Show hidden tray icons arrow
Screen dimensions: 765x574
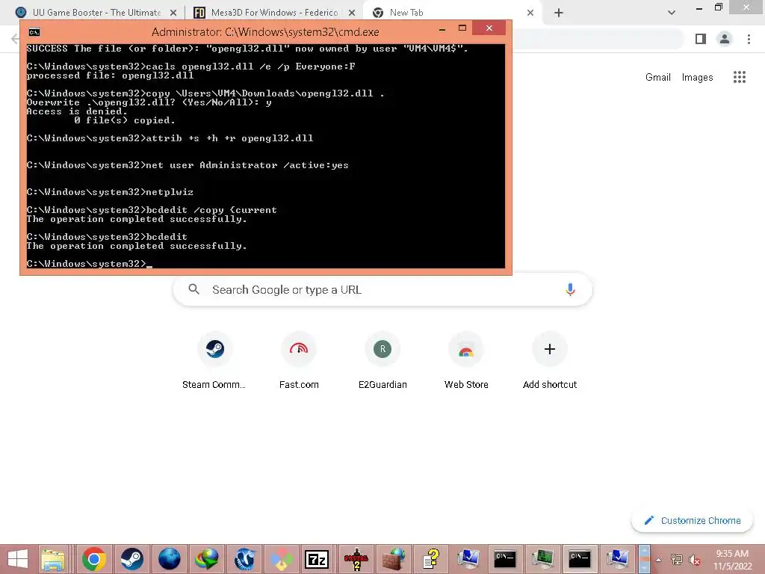coord(659,560)
